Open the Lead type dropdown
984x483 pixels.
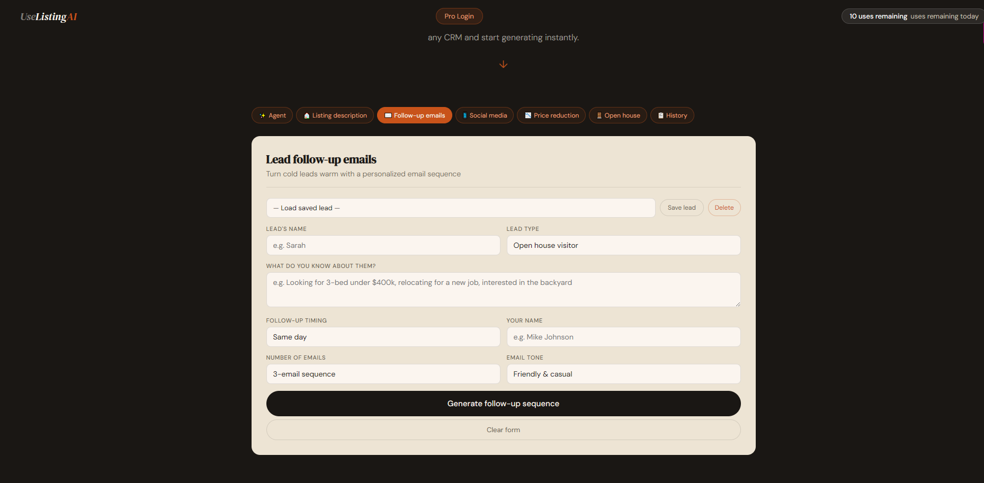tap(623, 245)
